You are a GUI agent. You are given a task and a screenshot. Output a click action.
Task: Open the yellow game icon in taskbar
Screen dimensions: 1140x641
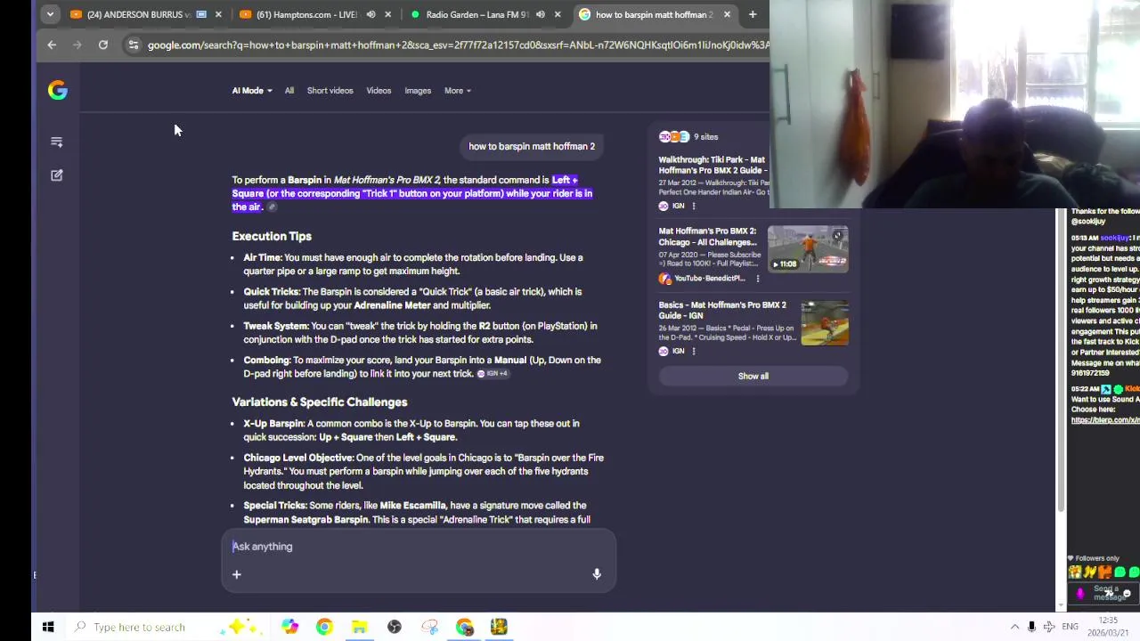[499, 627]
